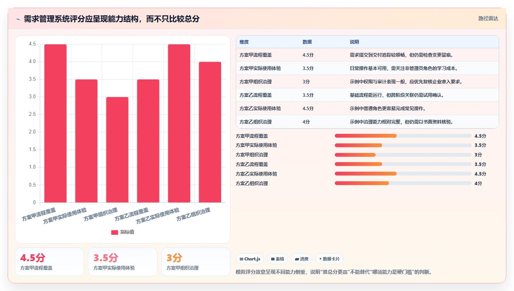Select the 表格 chip

(277, 259)
